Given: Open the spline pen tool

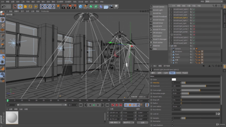Looking at the screenshot, I should click(x=85, y=6).
